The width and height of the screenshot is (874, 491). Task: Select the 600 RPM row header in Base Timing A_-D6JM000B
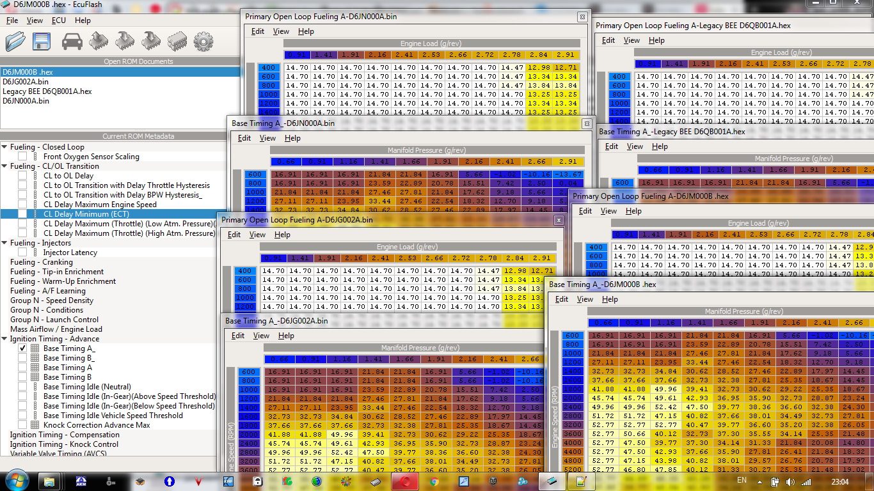click(573, 336)
